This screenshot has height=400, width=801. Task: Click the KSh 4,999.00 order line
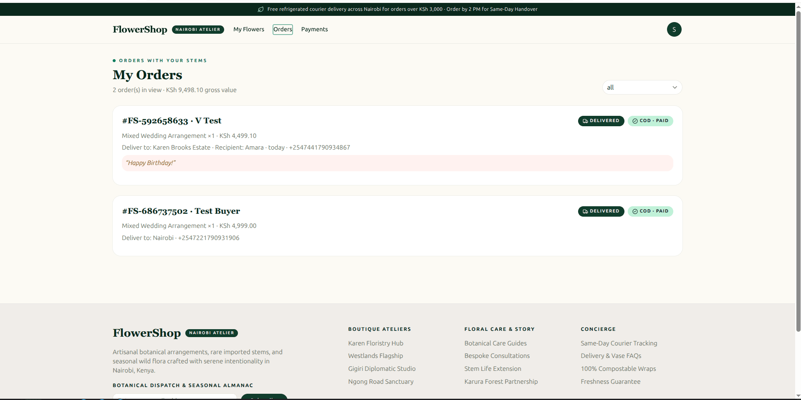coord(189,226)
